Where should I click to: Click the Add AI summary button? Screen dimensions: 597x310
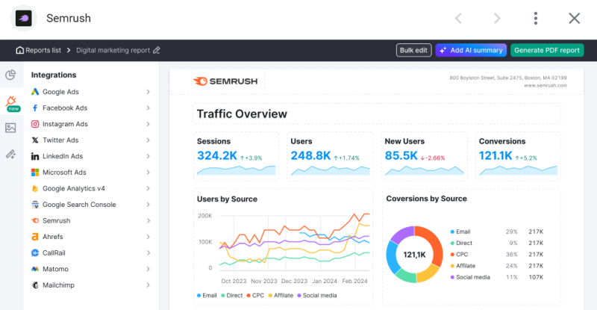click(x=471, y=50)
